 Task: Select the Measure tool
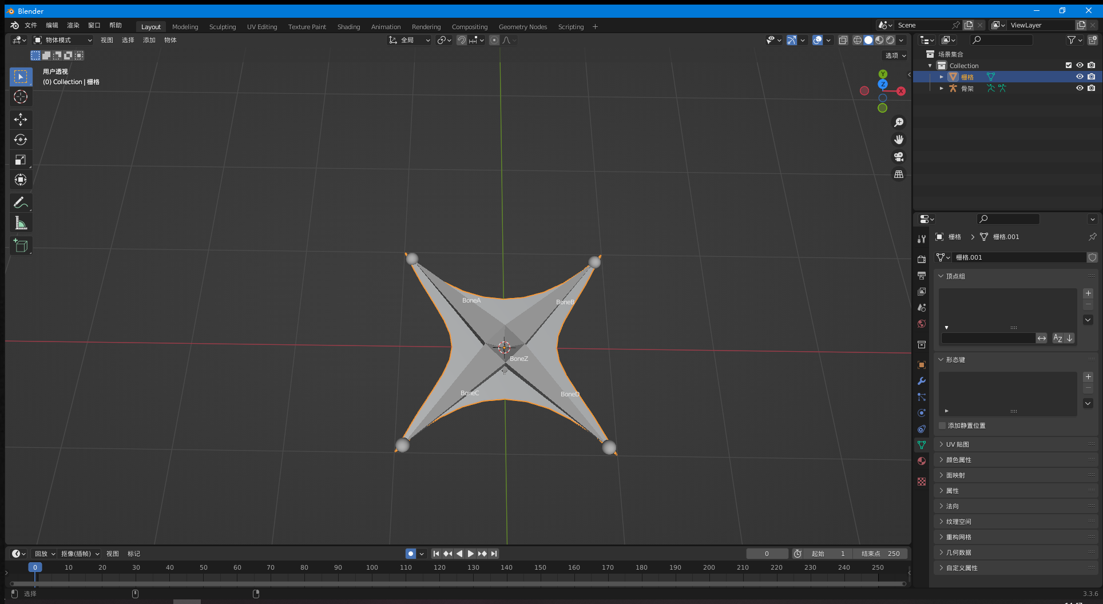coord(21,222)
